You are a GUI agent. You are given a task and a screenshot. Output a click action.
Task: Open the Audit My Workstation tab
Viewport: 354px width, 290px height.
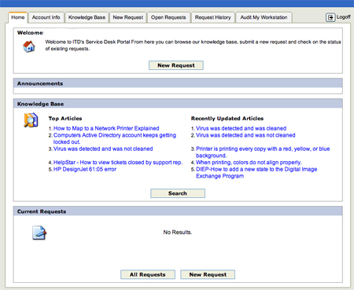[x=264, y=17]
